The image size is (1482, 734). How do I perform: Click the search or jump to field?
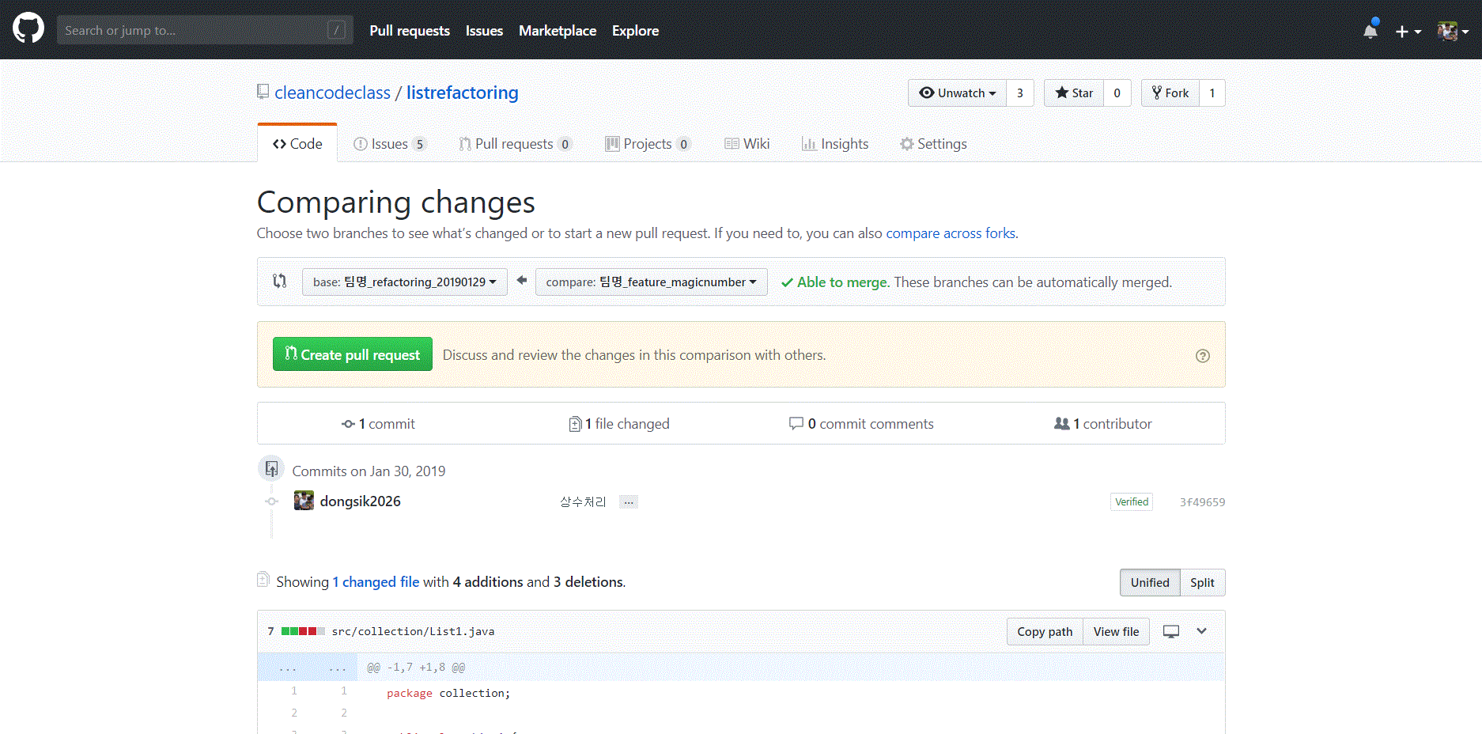point(205,29)
